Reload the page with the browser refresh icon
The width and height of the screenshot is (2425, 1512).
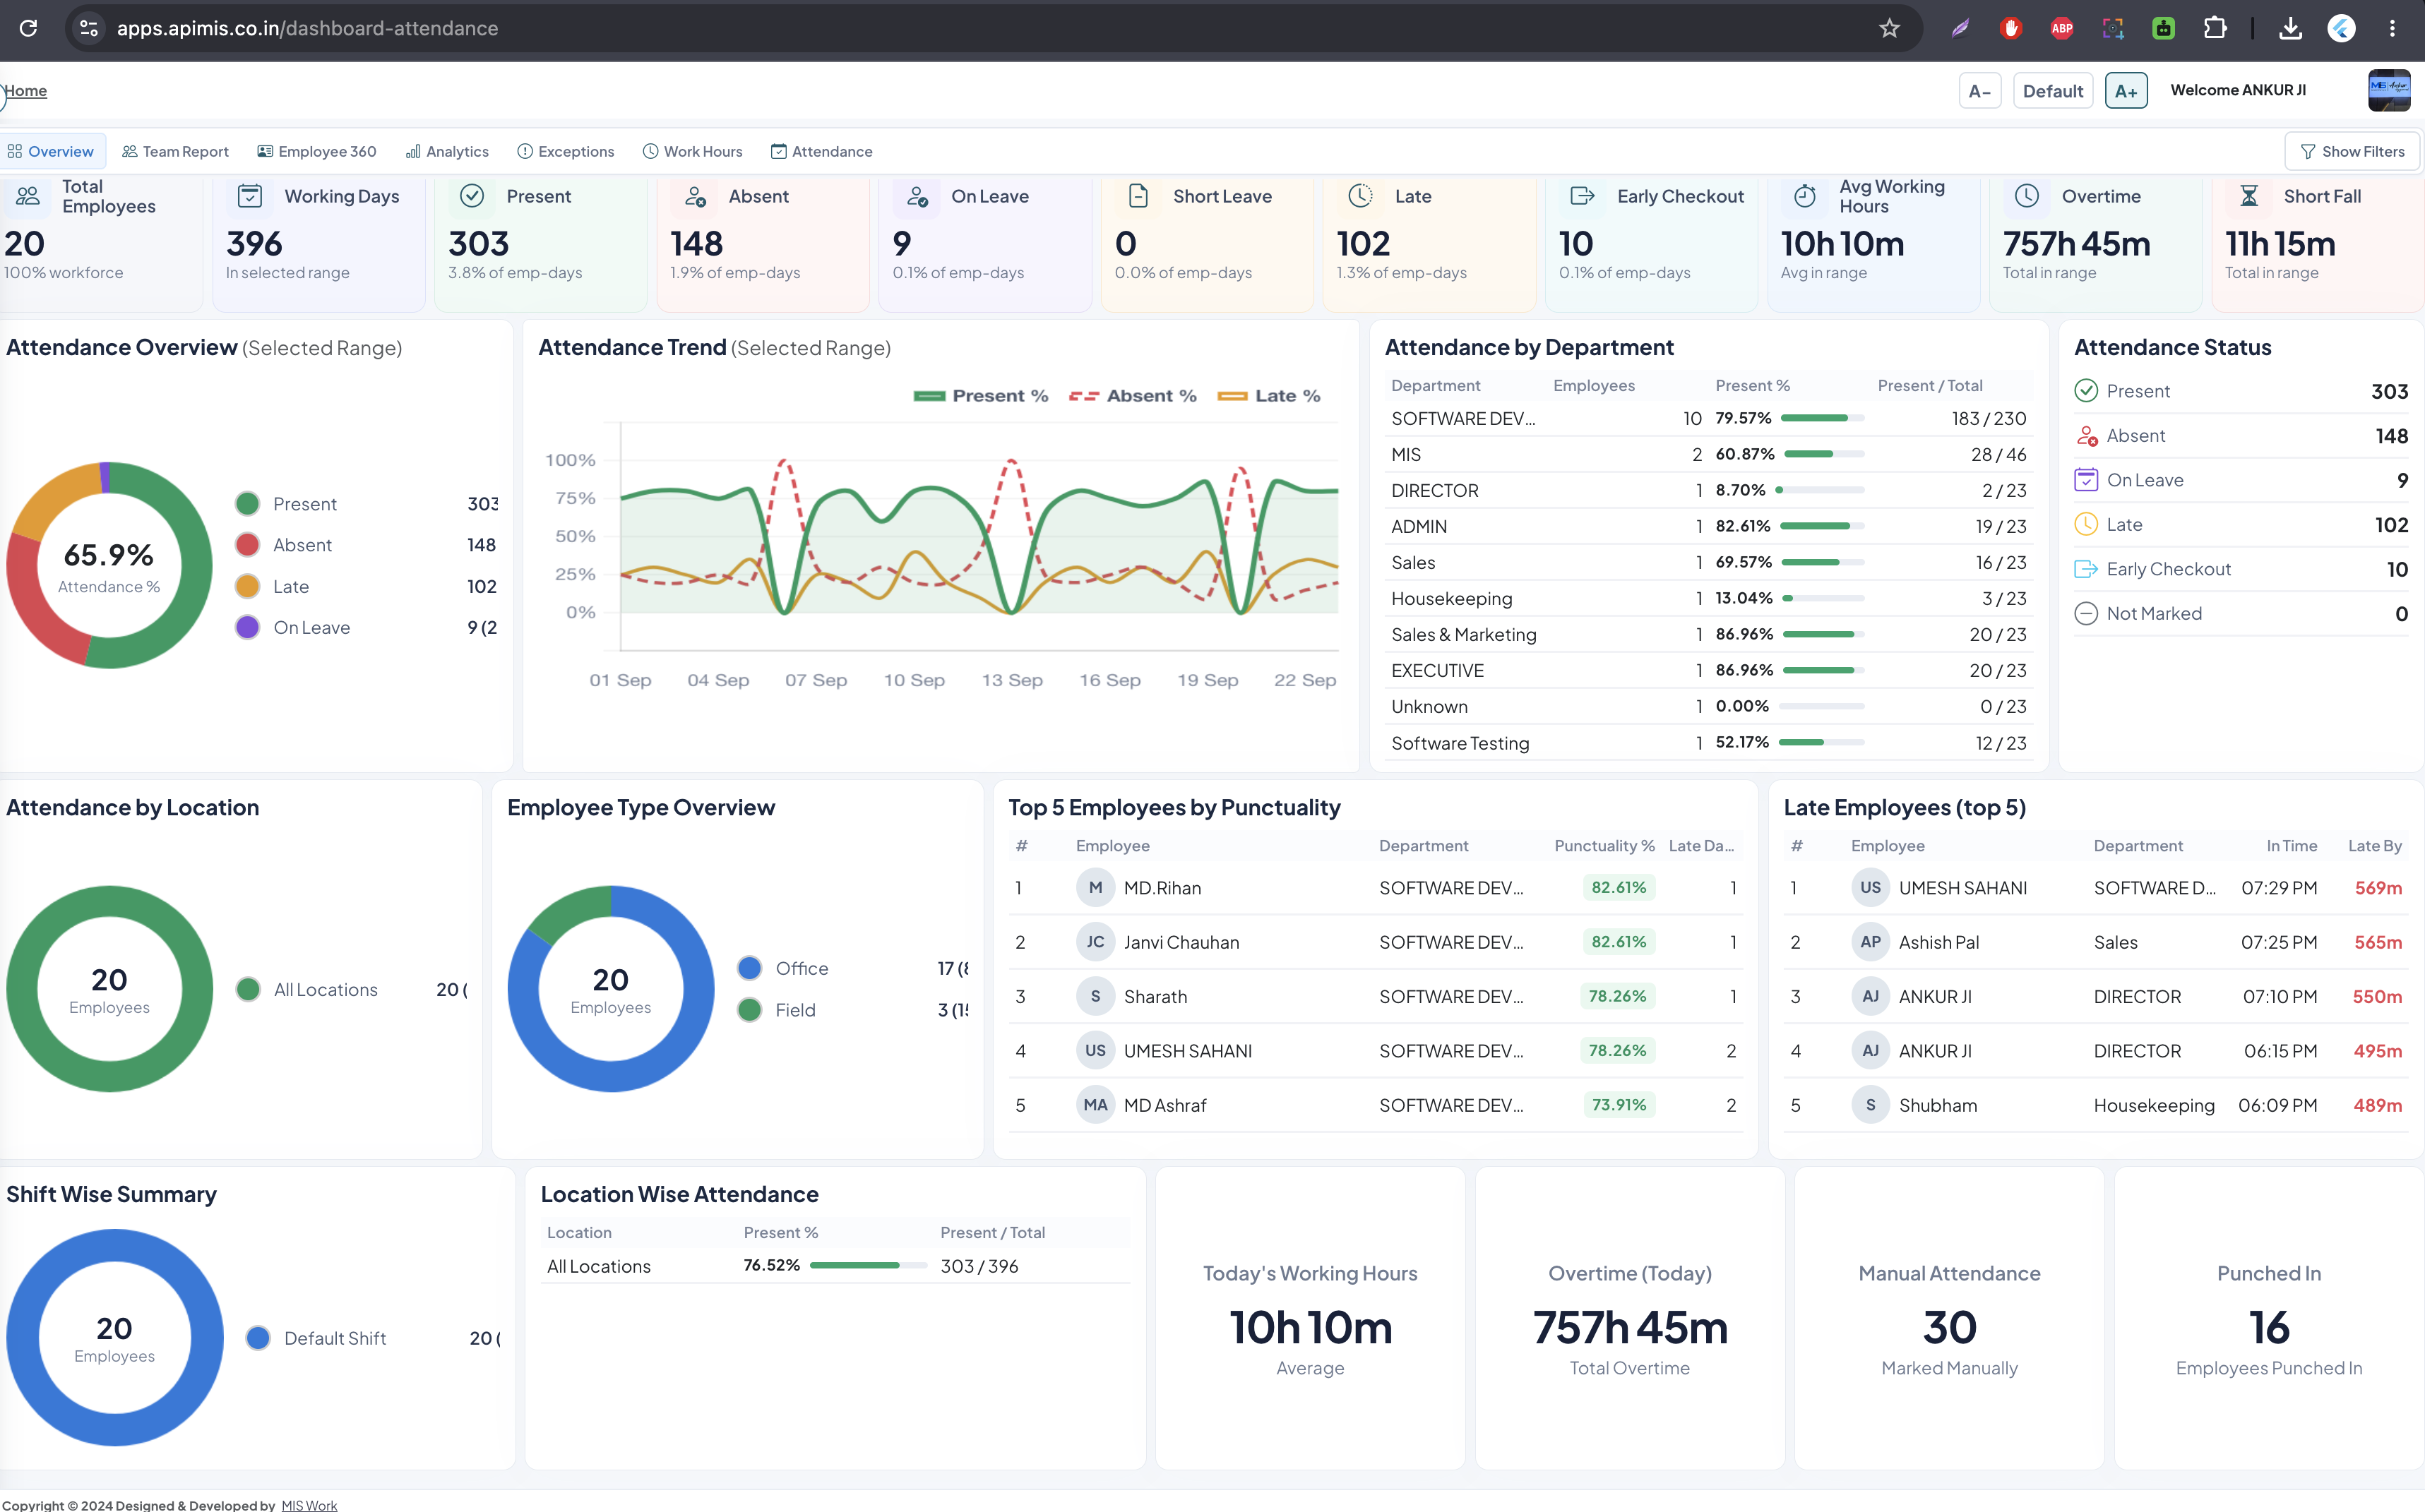tap(29, 28)
